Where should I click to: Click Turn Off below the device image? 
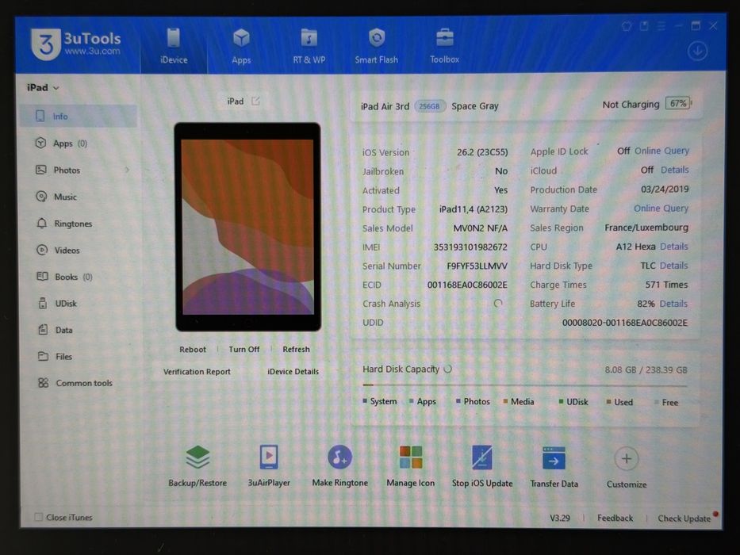coord(244,350)
